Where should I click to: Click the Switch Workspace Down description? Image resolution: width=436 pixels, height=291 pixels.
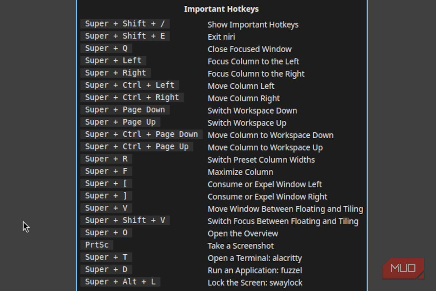tap(252, 111)
